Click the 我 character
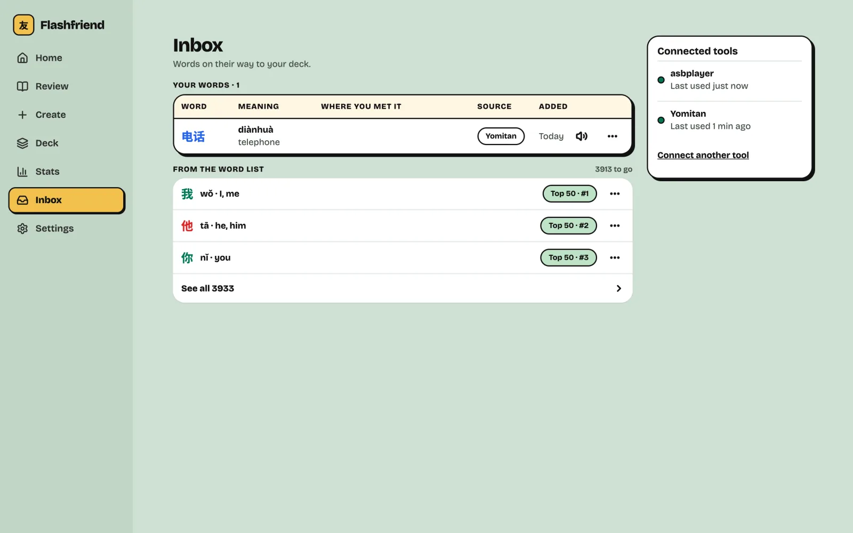 tap(187, 194)
